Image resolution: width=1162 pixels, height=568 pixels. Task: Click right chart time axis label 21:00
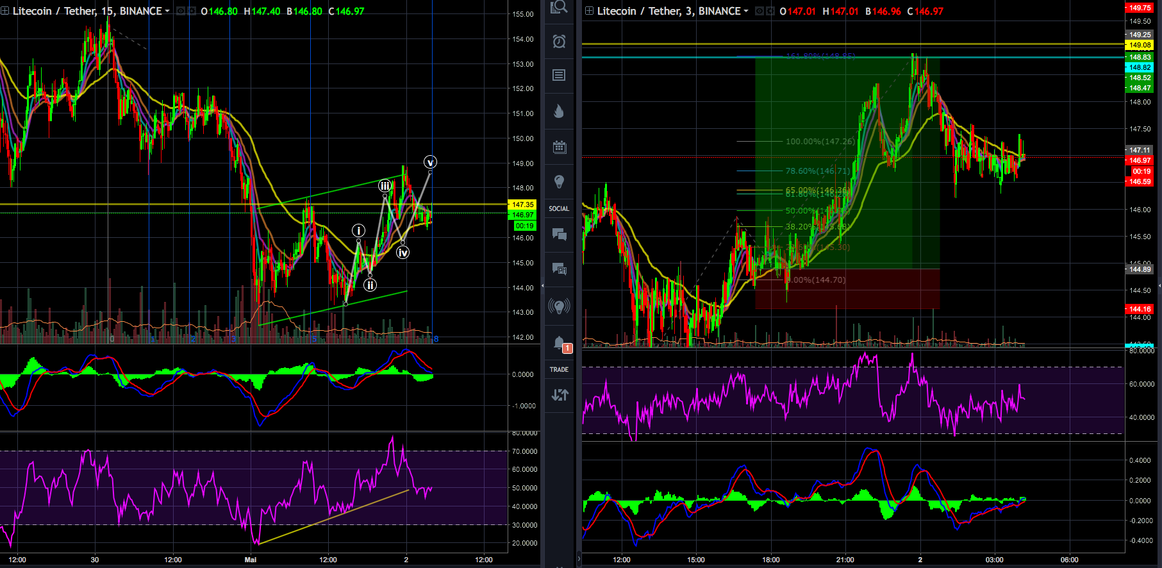coord(845,560)
